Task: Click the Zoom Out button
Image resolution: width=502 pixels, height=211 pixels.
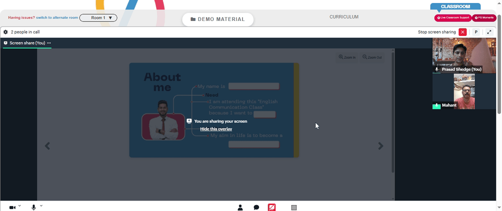Action: pyautogui.click(x=372, y=57)
